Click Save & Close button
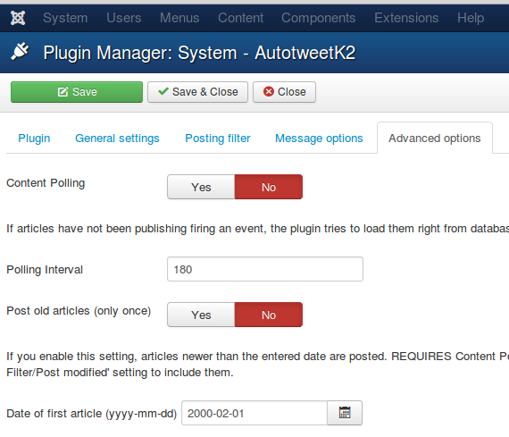The height and width of the screenshot is (437, 509). coord(197,92)
